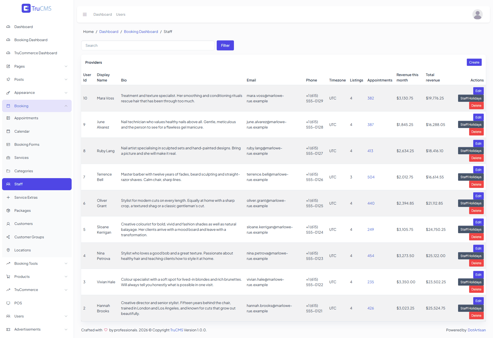The width and height of the screenshot is (493, 338).
Task: Expand the Posts menu chevron
Action: click(x=66, y=79)
